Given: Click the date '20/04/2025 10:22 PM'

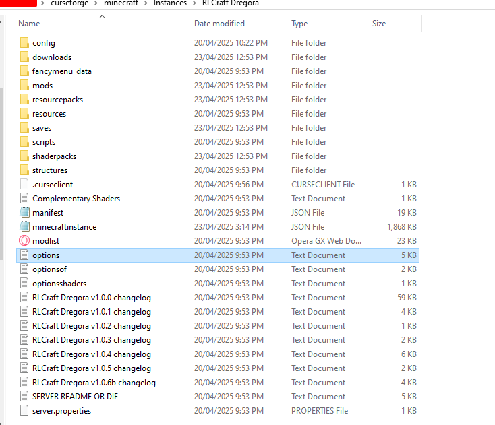Looking at the screenshot, I should coord(231,42).
